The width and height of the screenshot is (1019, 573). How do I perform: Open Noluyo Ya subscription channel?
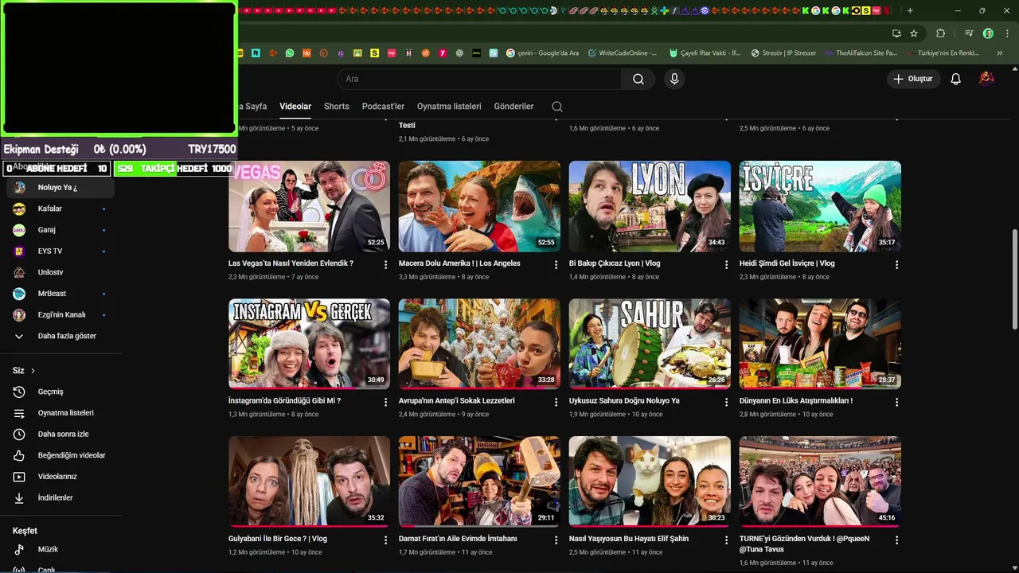pos(61,188)
